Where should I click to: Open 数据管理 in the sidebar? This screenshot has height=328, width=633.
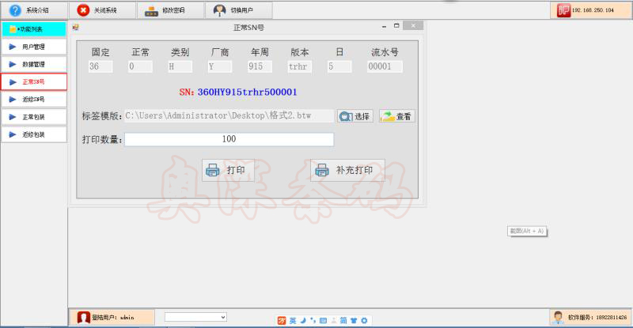(x=33, y=64)
